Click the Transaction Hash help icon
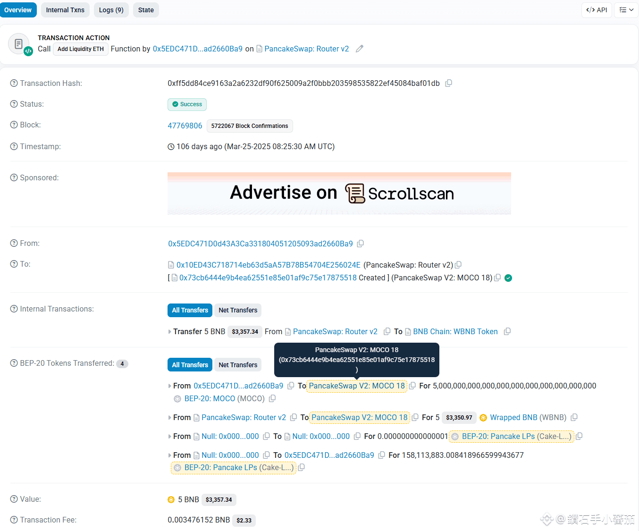639x531 pixels. [14, 83]
